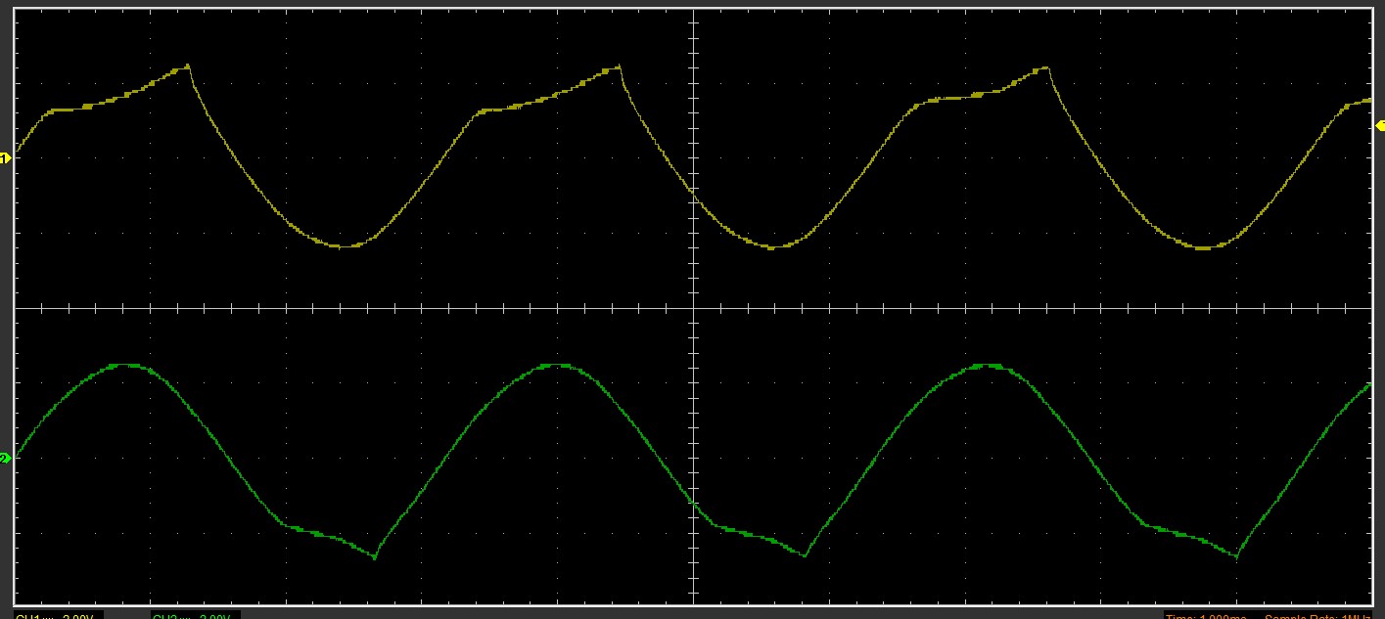Click the first sharp peak of yellow CH1 waveform
The image size is (1385, 619).
click(188, 66)
